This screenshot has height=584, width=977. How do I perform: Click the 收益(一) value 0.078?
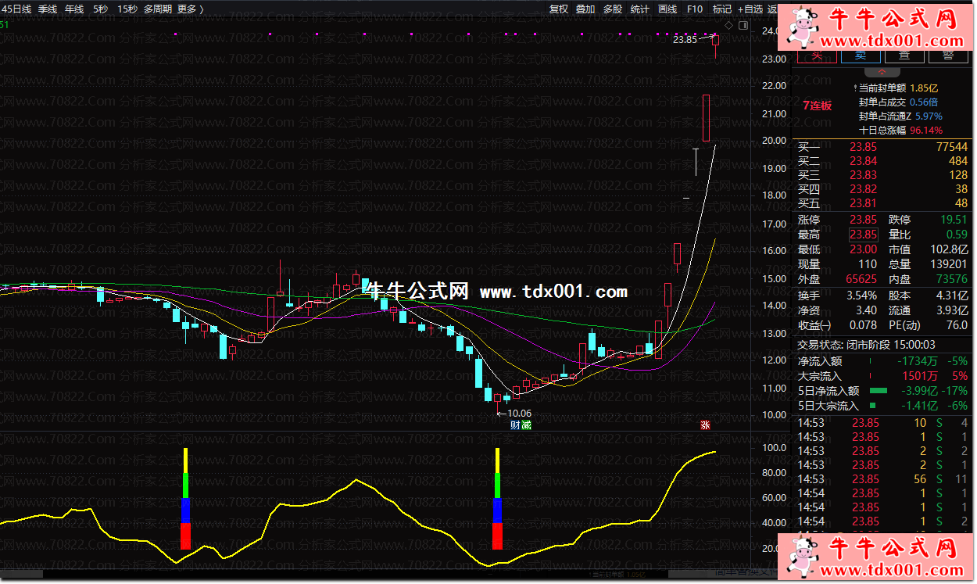[x=863, y=325]
